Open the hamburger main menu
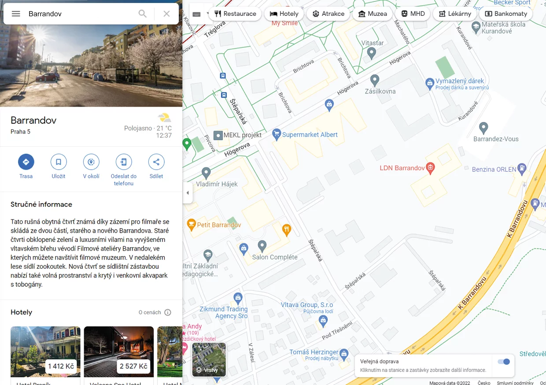This screenshot has width=546, height=385. 16,14
